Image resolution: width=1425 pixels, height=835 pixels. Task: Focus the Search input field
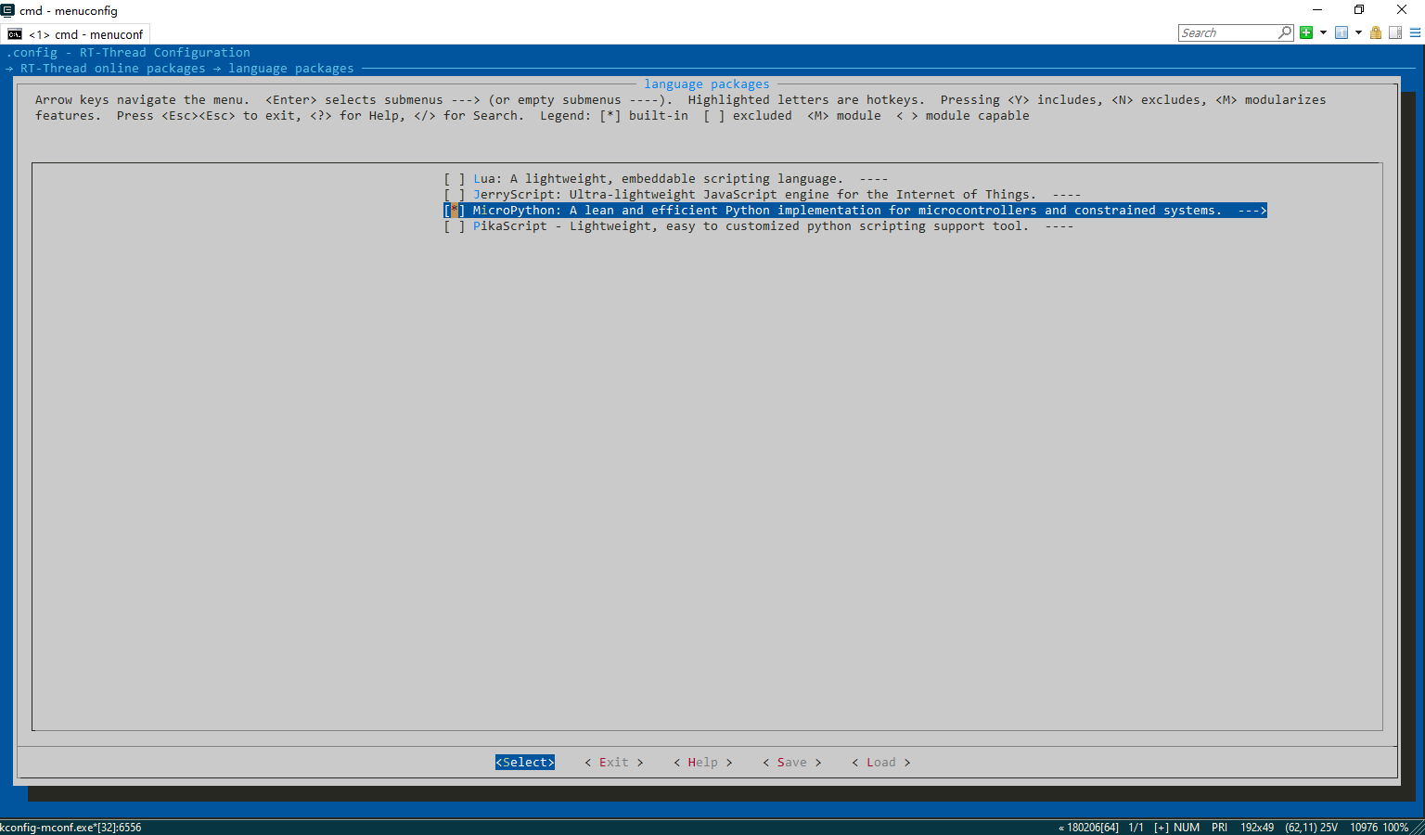pyautogui.click(x=1227, y=32)
